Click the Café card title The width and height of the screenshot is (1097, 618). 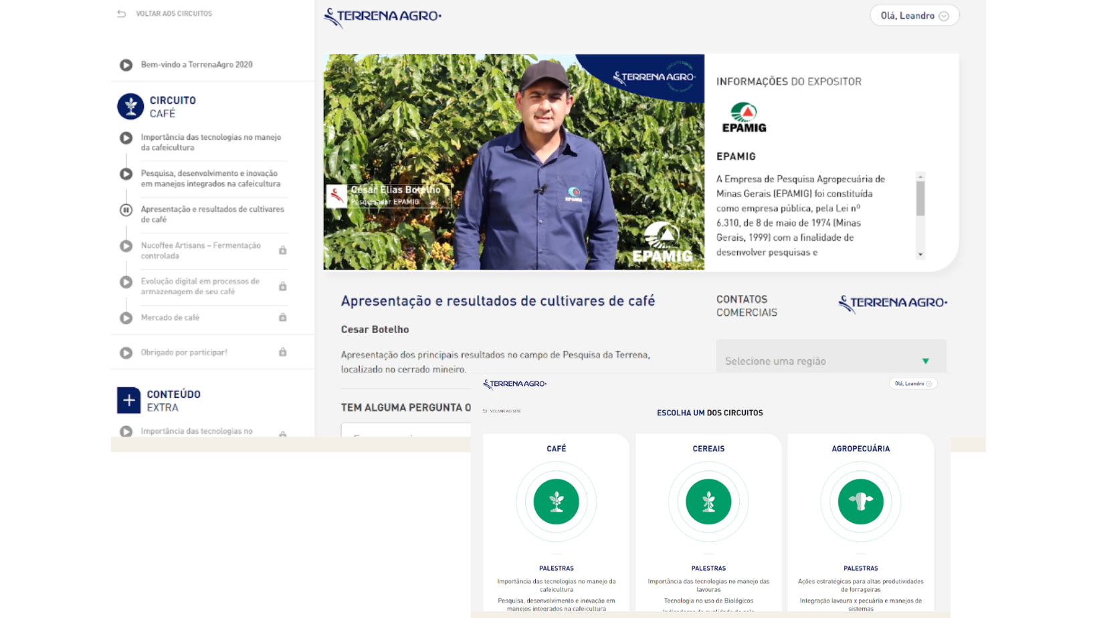pyautogui.click(x=557, y=449)
